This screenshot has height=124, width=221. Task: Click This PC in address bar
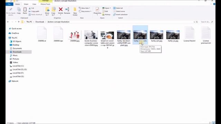coord(29,22)
